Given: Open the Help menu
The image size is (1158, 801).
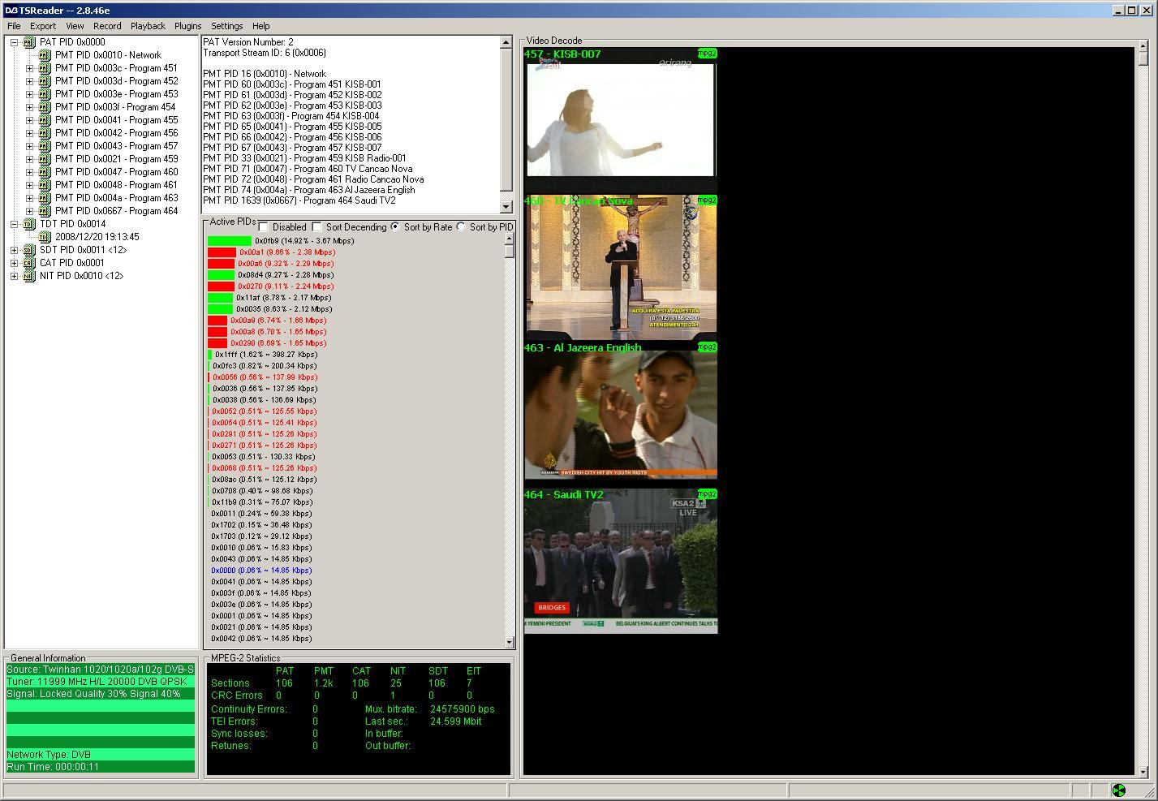Looking at the screenshot, I should (260, 26).
